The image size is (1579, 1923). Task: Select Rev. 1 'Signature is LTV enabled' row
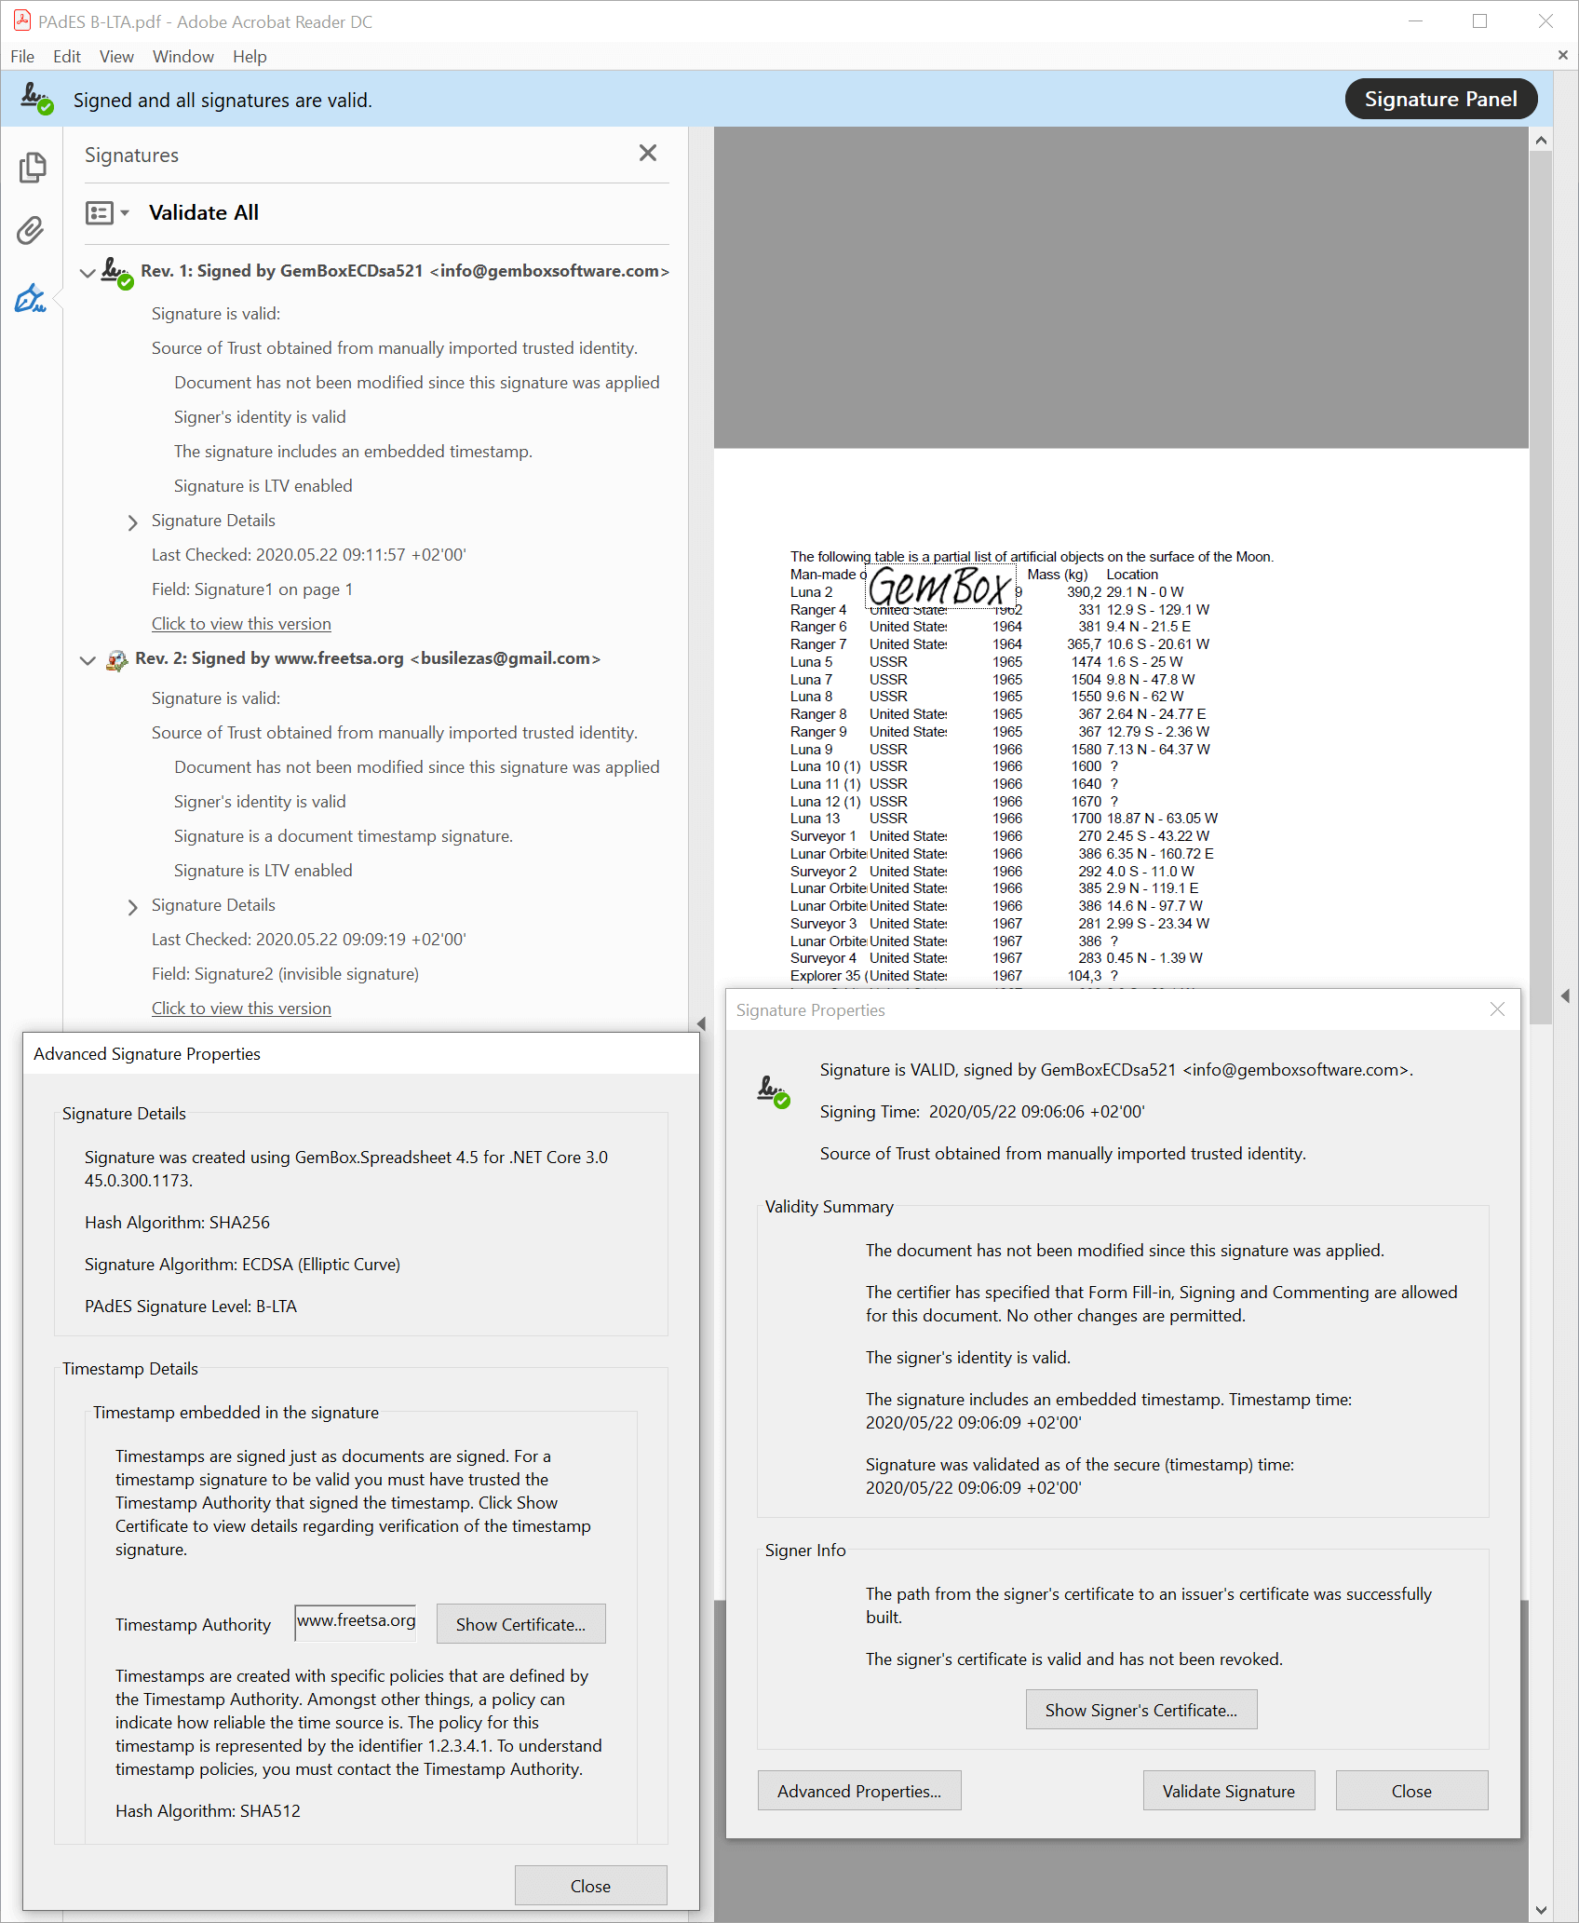tap(263, 486)
